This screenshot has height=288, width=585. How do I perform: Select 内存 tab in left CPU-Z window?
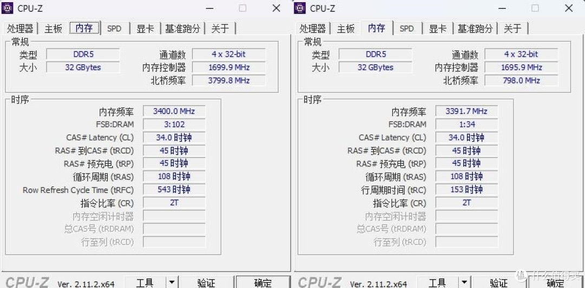pyautogui.click(x=84, y=28)
